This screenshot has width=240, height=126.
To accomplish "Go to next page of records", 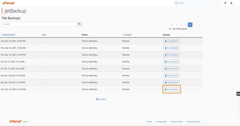I will [195, 25].
